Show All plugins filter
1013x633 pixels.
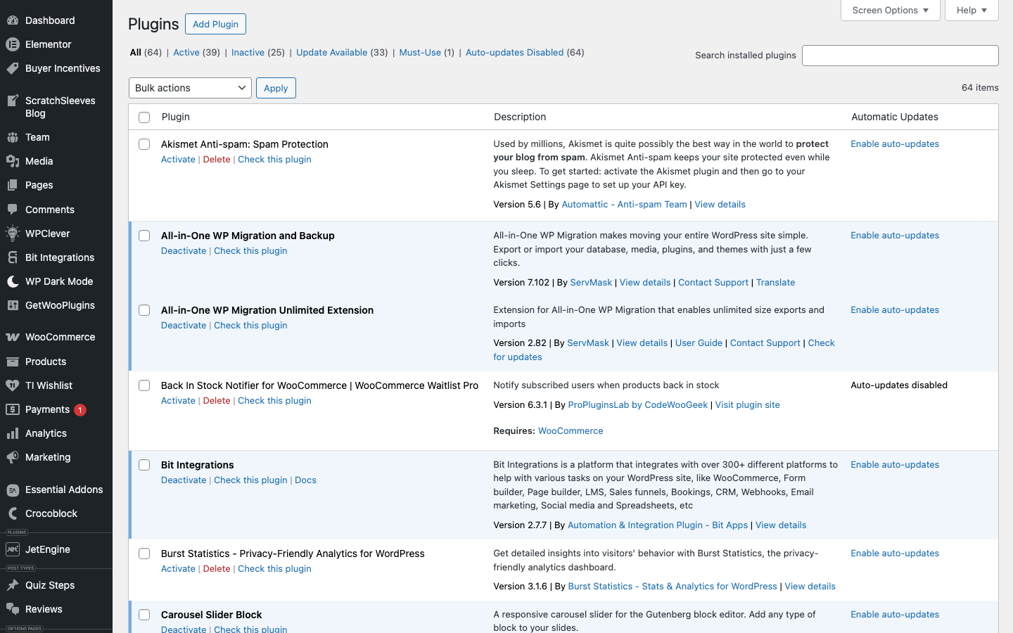(135, 52)
